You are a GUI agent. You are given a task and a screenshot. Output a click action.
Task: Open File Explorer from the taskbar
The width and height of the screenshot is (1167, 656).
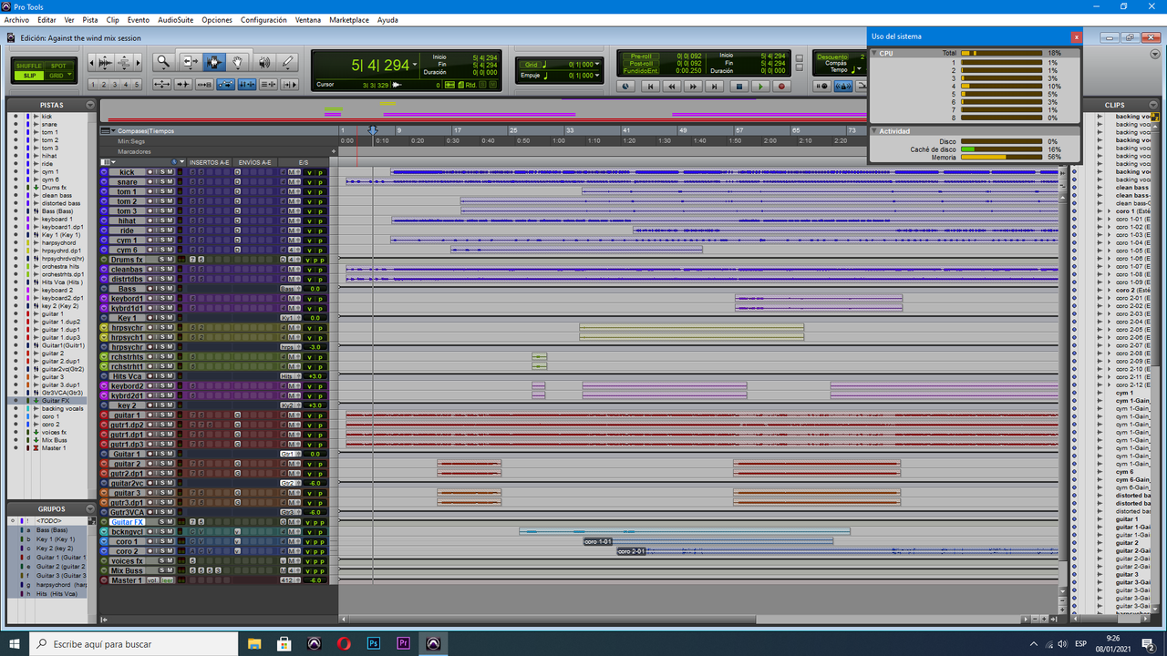tap(254, 643)
